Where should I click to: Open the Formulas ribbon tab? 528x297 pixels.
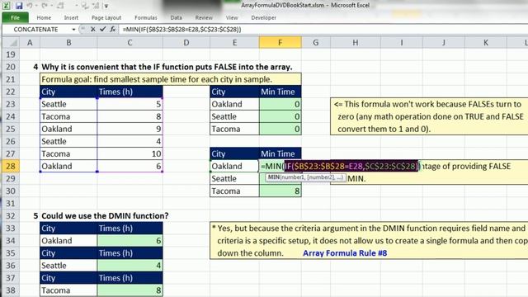pos(146,17)
